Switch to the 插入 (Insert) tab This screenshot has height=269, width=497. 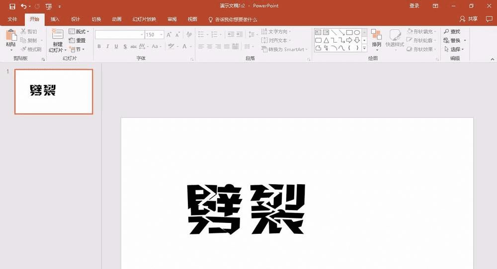(x=55, y=19)
